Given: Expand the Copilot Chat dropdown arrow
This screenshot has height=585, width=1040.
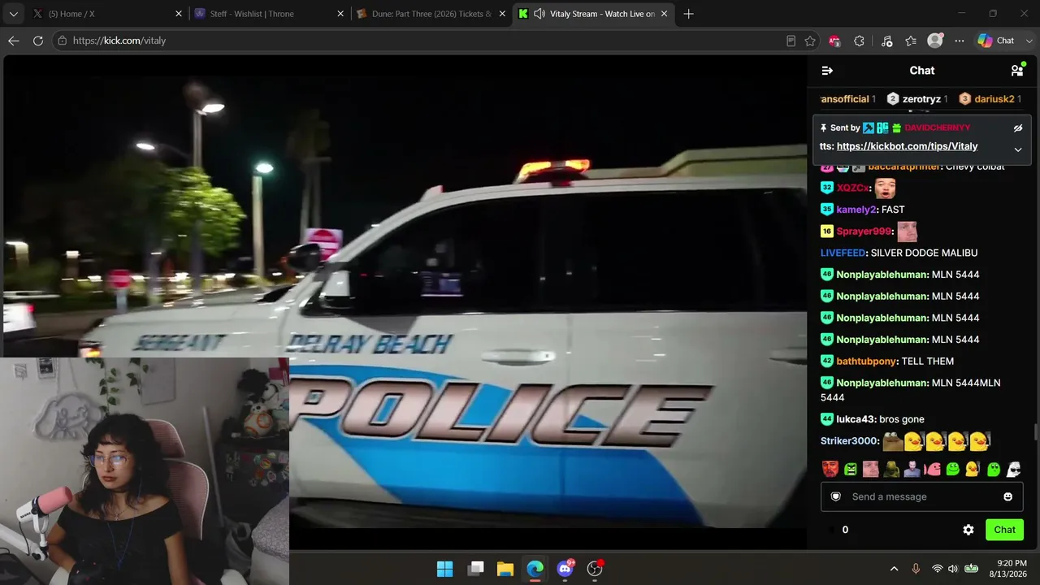Looking at the screenshot, I should click(x=1029, y=41).
